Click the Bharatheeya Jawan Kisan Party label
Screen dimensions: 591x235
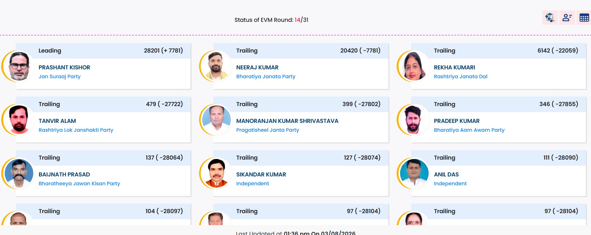pos(79,184)
